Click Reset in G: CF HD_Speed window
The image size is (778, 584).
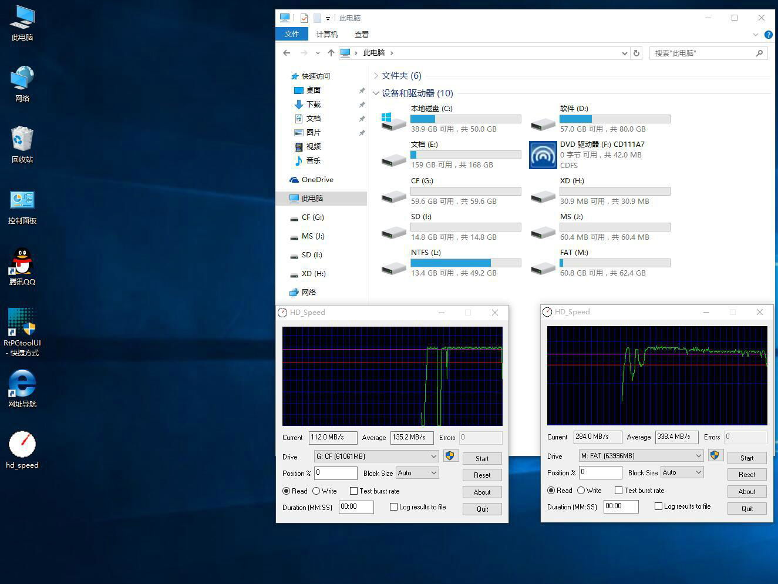click(482, 475)
